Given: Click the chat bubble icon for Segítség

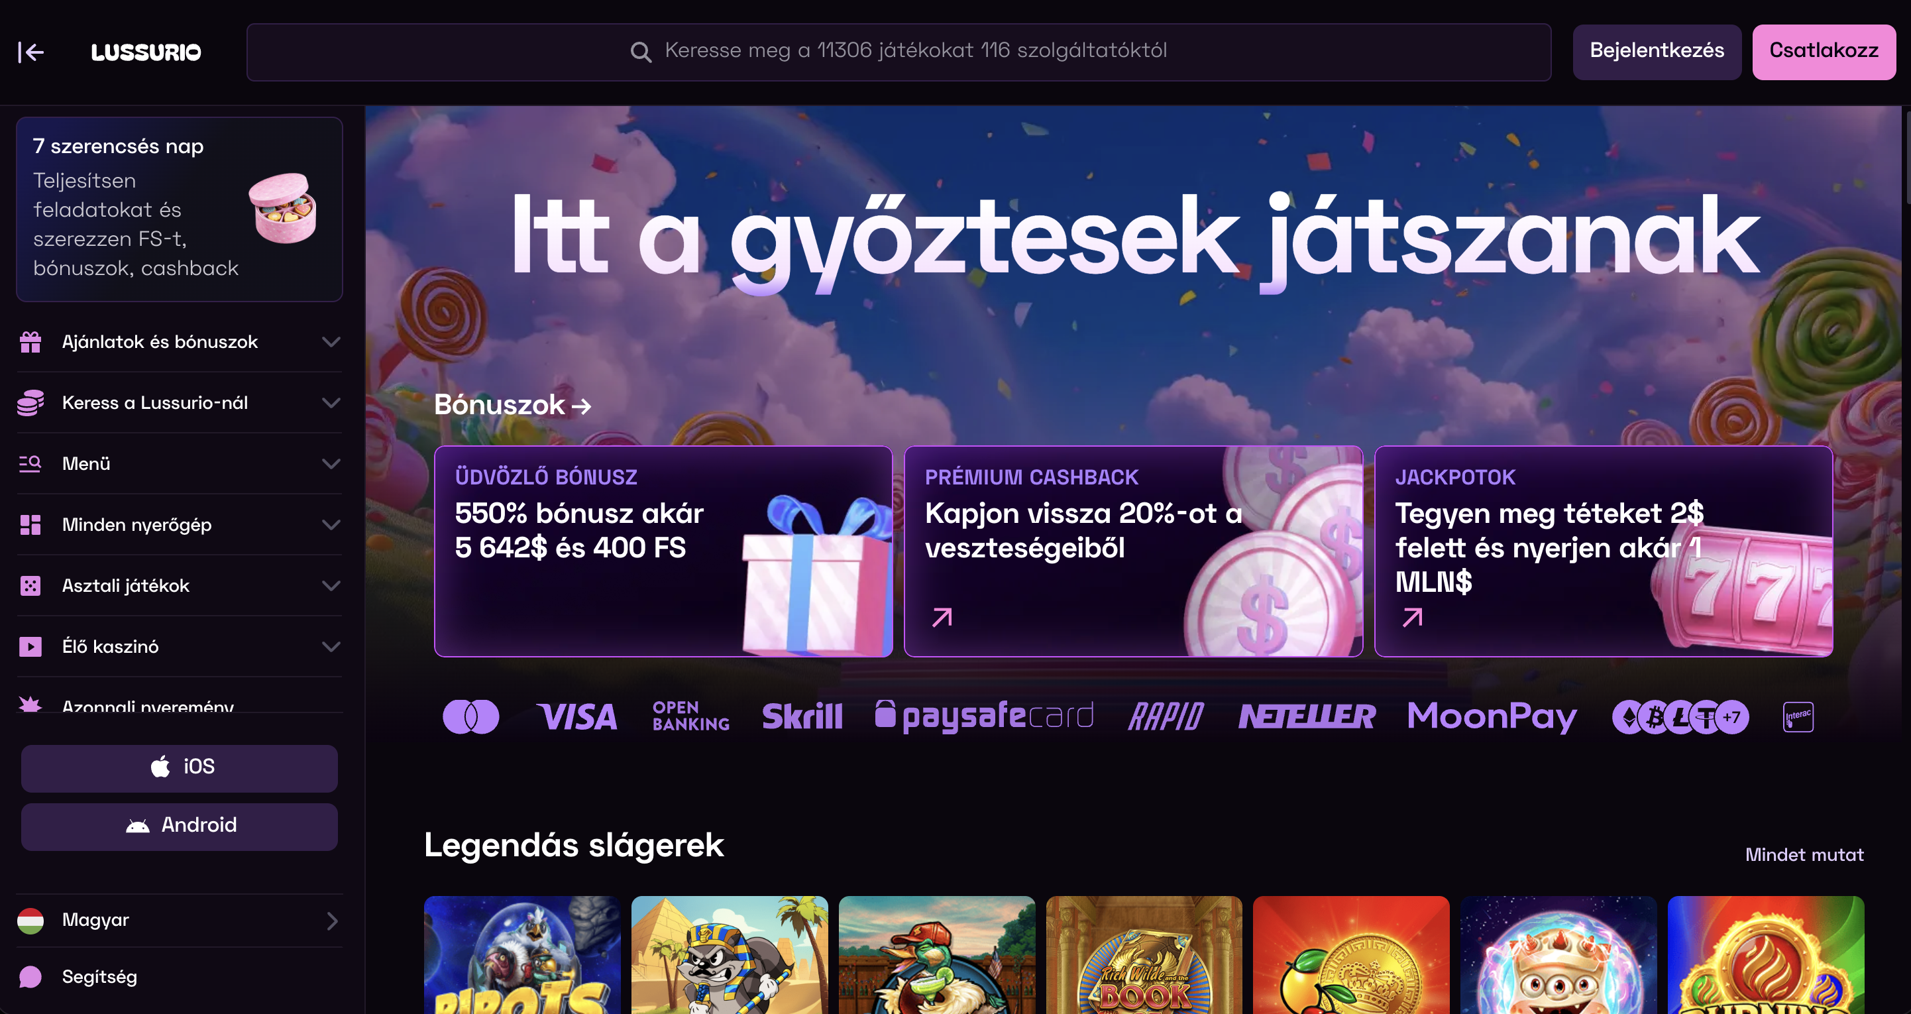Looking at the screenshot, I should (x=30, y=977).
